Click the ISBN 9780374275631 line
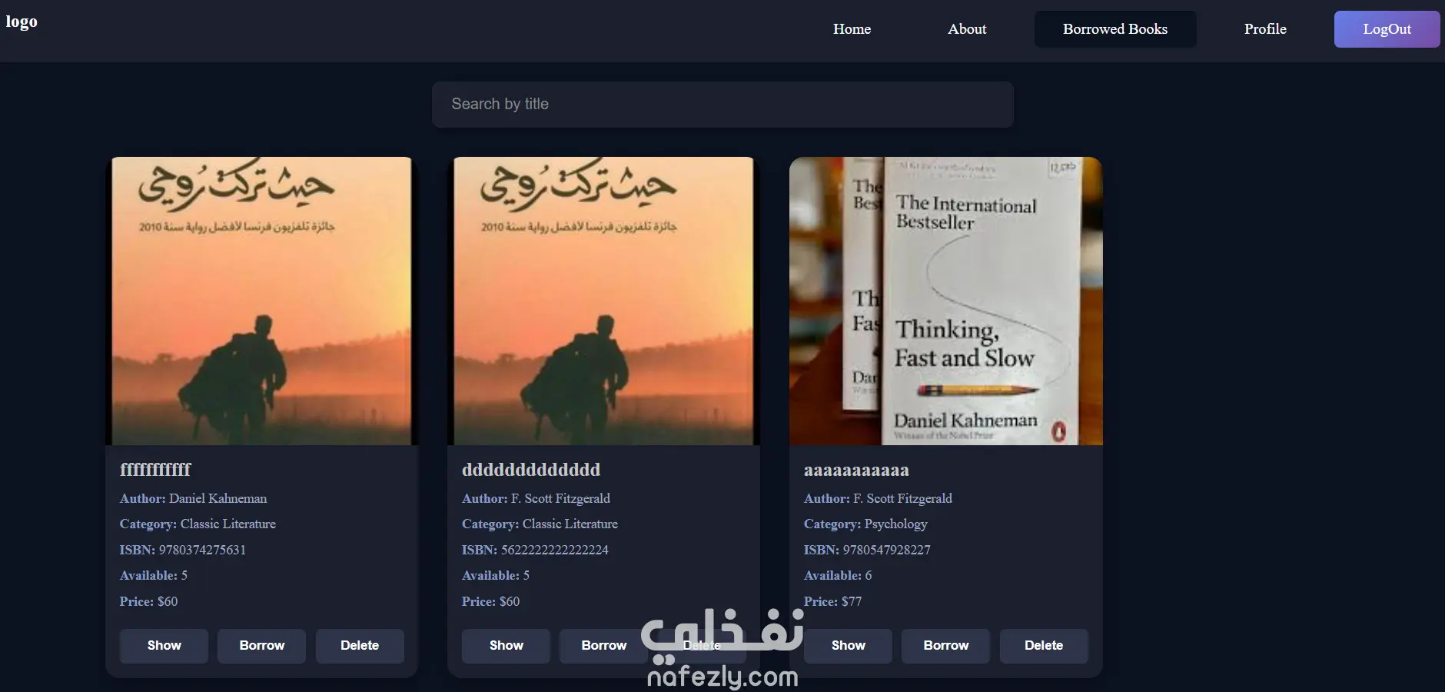The width and height of the screenshot is (1445, 692). (x=183, y=550)
